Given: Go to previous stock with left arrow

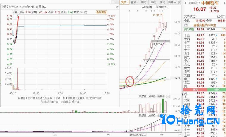Looking at the screenshot, I should 185,3.
